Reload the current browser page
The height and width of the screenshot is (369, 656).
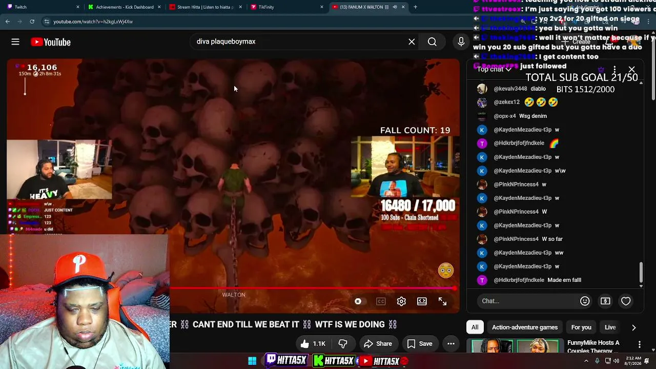coord(32,22)
